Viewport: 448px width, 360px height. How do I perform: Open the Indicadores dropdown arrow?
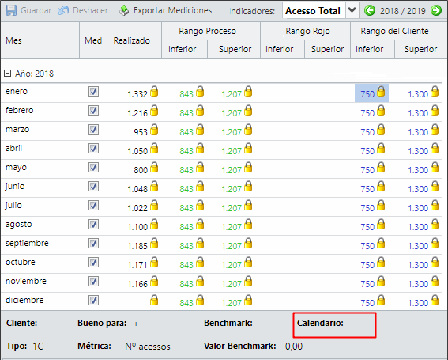coord(352,10)
